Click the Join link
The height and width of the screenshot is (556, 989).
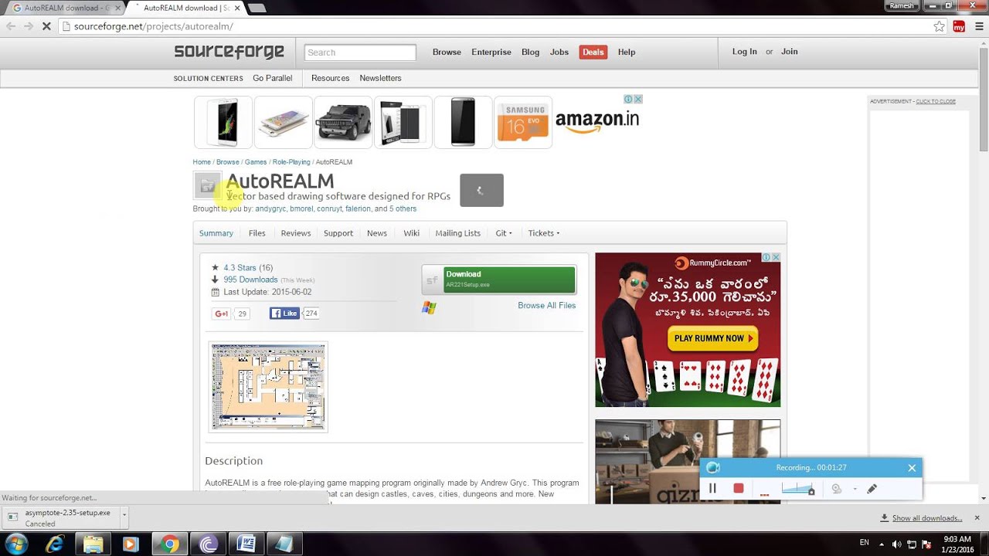(x=790, y=51)
